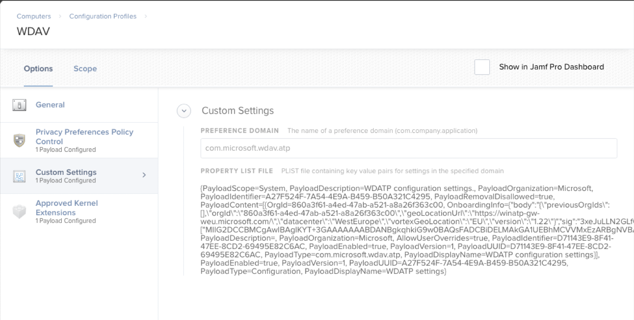Open the Computers breadcrumb link
Viewport: 634px width, 320px height.
34,16
